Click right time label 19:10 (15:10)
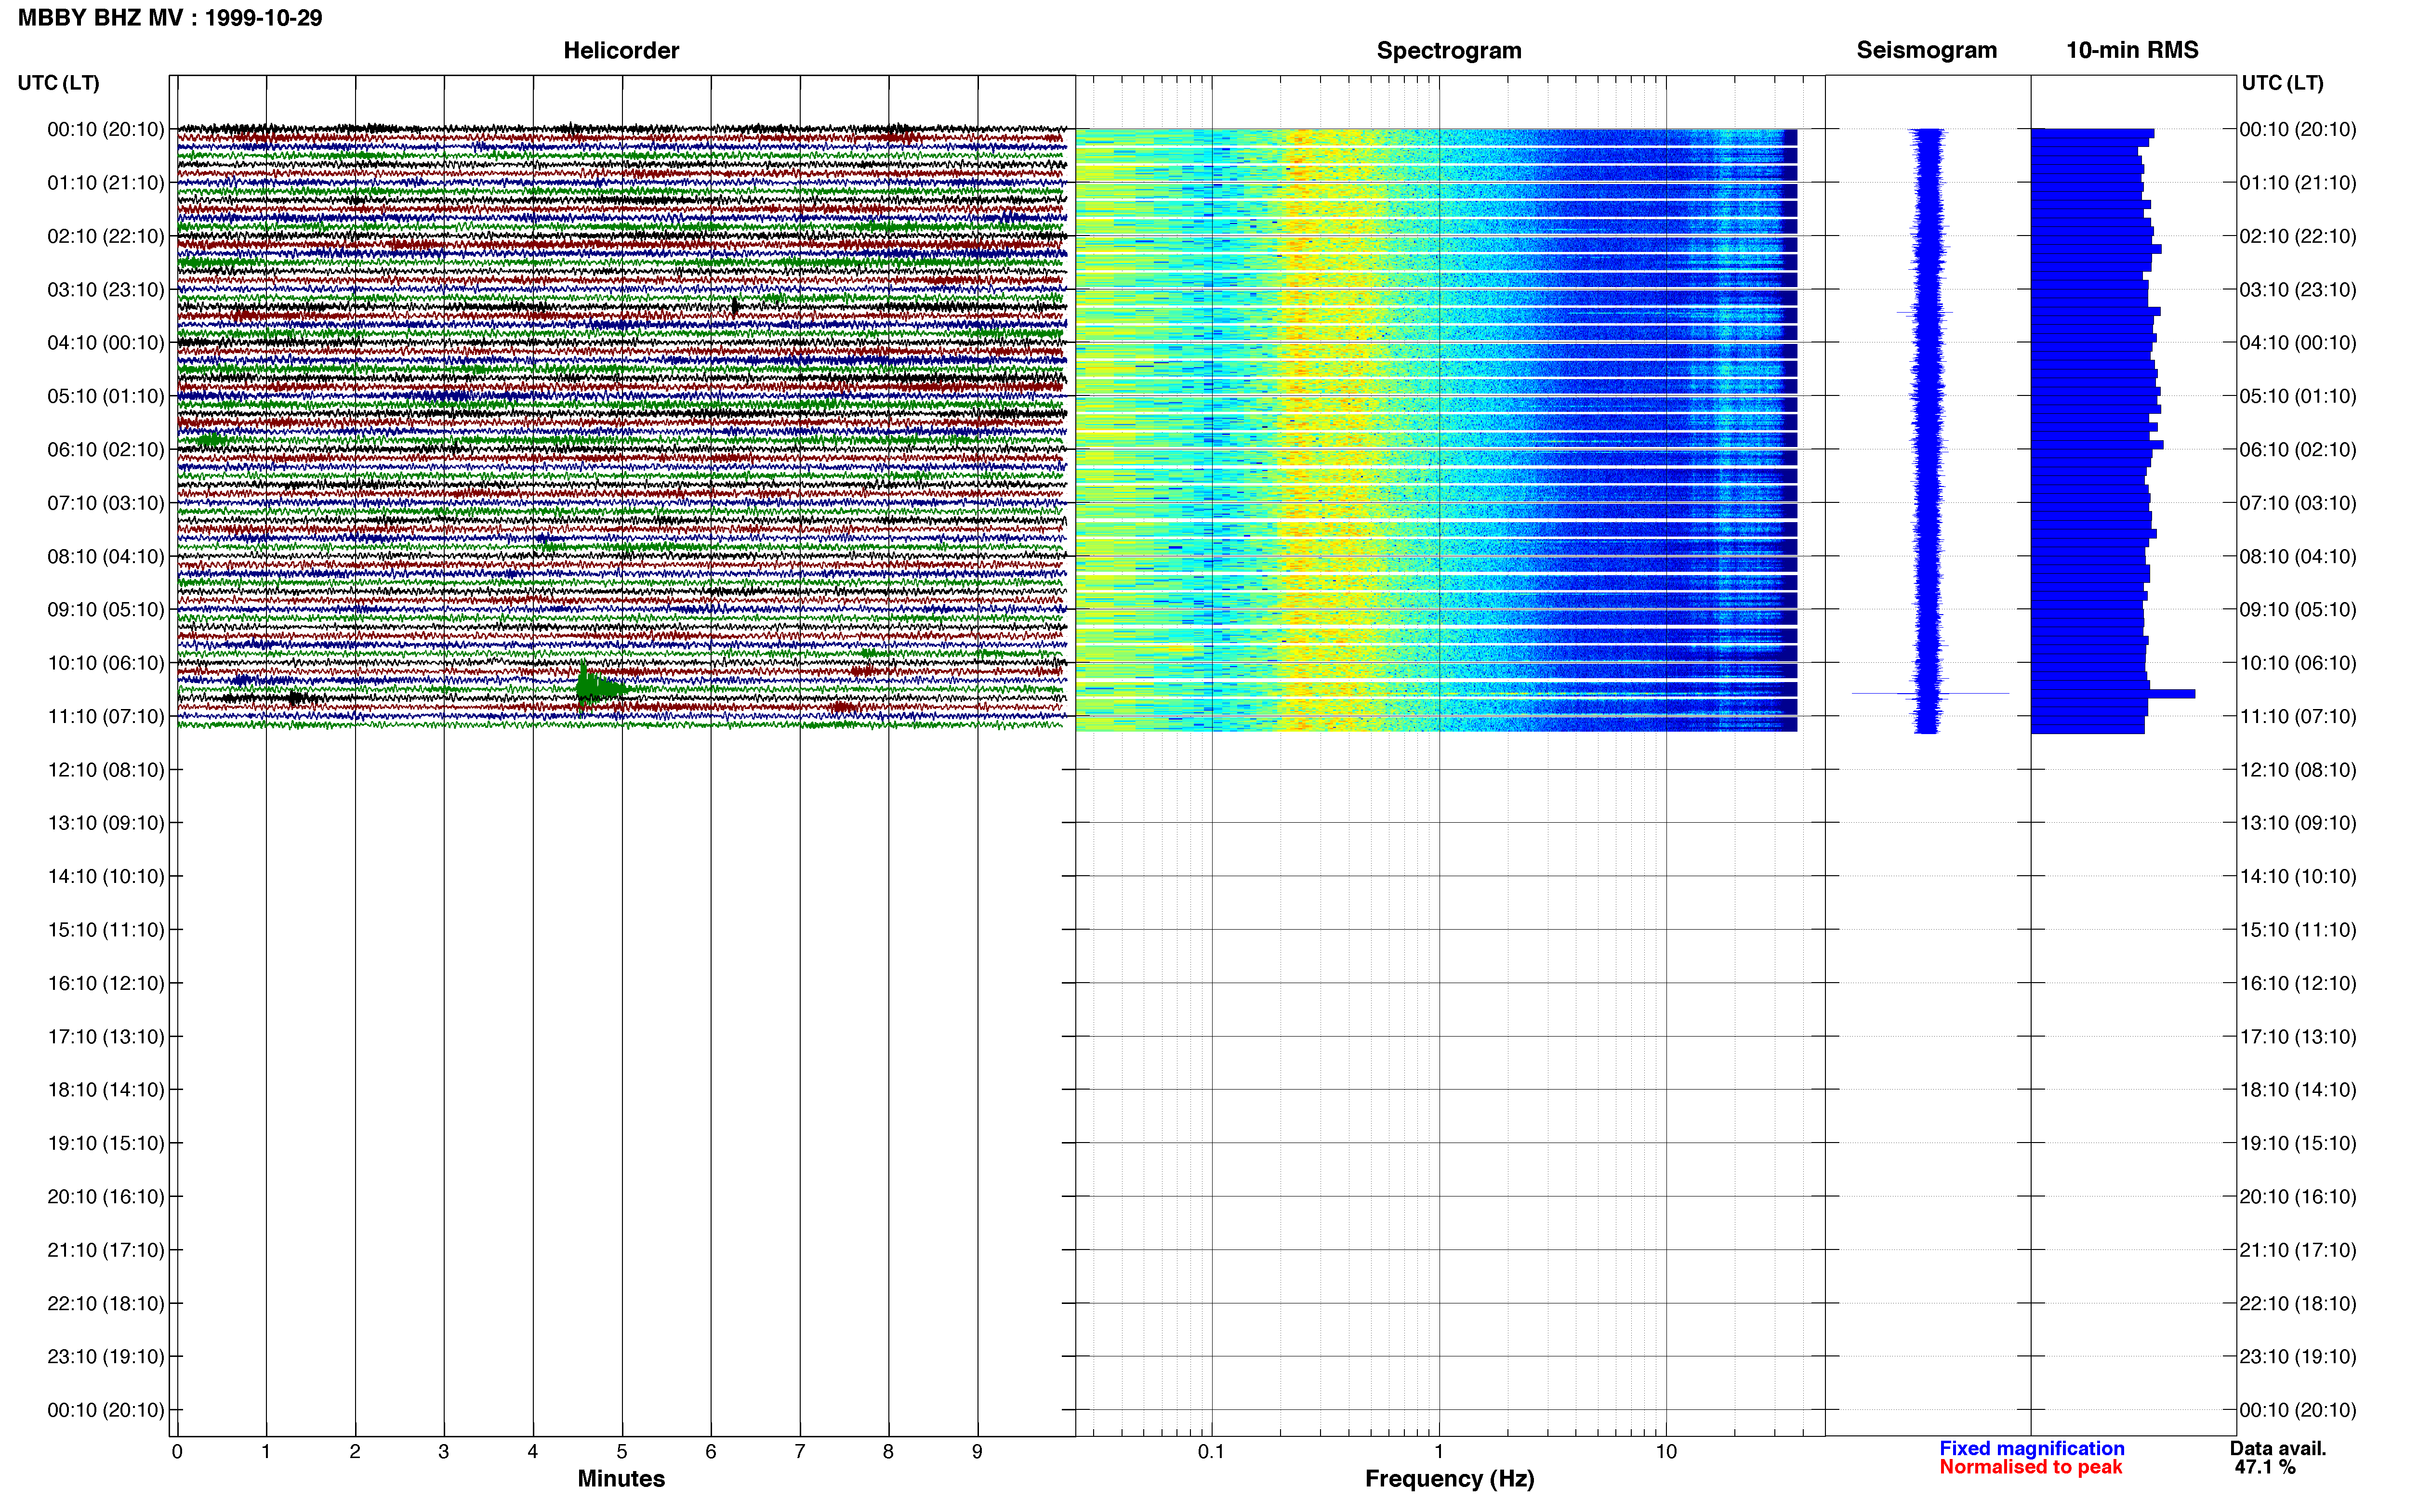This screenshot has height=1512, width=2418. click(x=2298, y=1143)
